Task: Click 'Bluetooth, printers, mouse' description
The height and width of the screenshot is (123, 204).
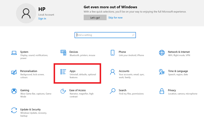Action: pyautogui.click(x=82, y=55)
